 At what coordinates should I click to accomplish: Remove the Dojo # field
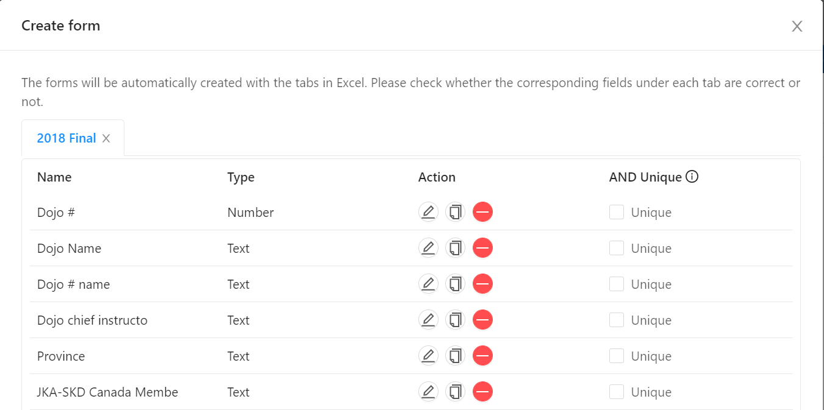tap(482, 212)
